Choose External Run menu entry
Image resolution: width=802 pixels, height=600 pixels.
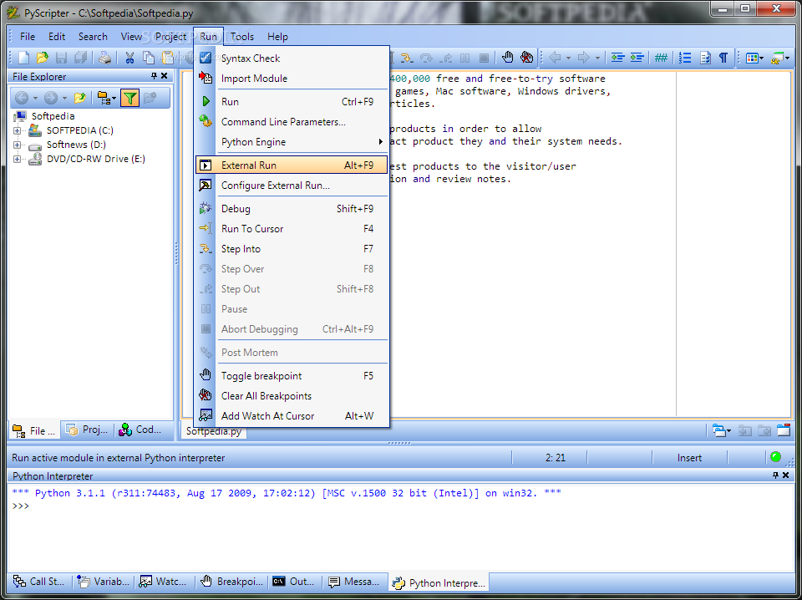[292, 165]
